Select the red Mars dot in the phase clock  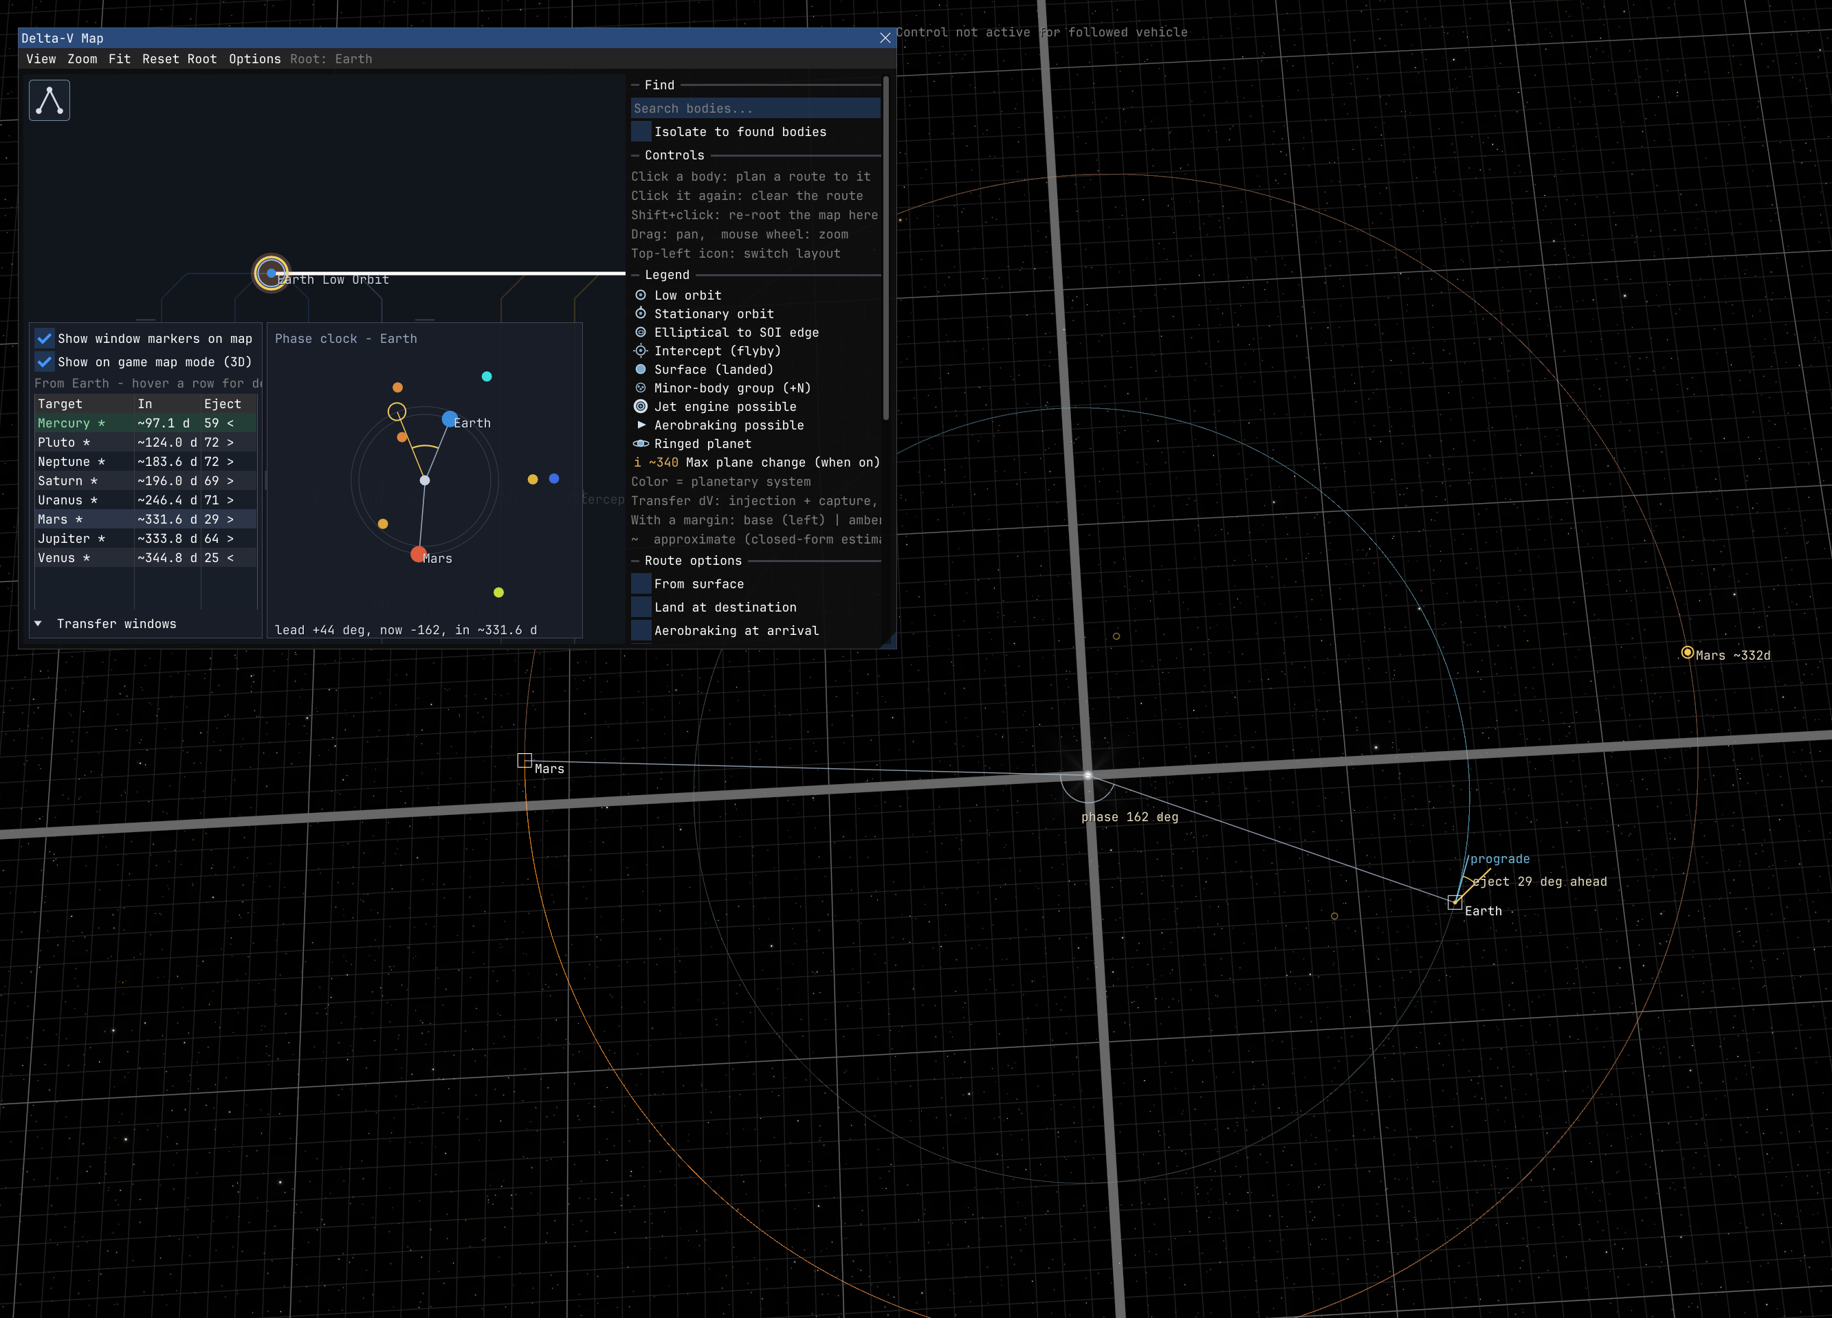417,554
